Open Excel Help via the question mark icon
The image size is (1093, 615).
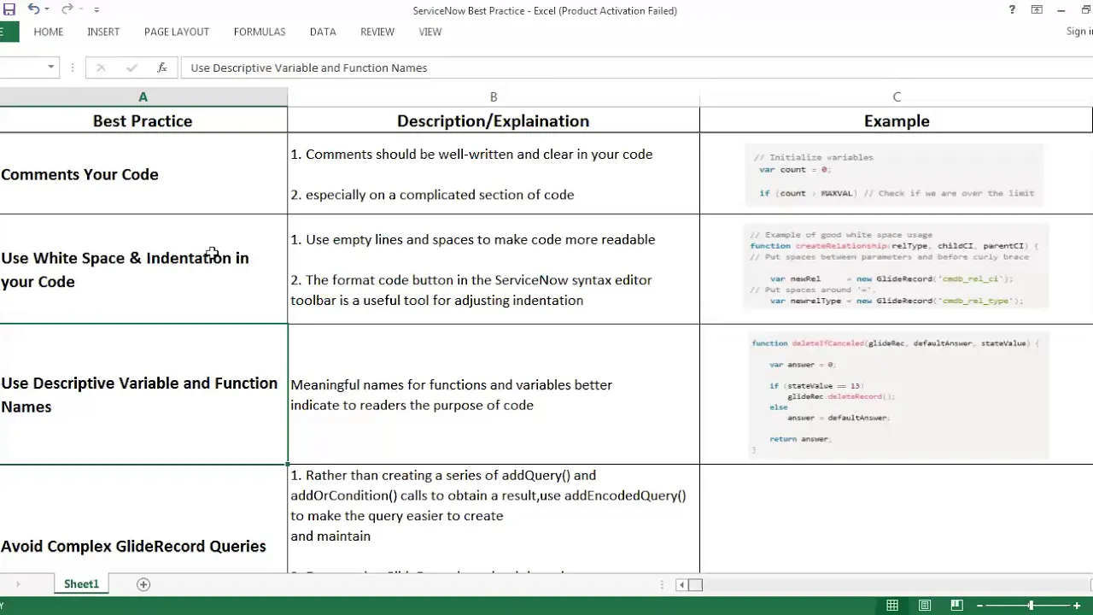(1012, 10)
